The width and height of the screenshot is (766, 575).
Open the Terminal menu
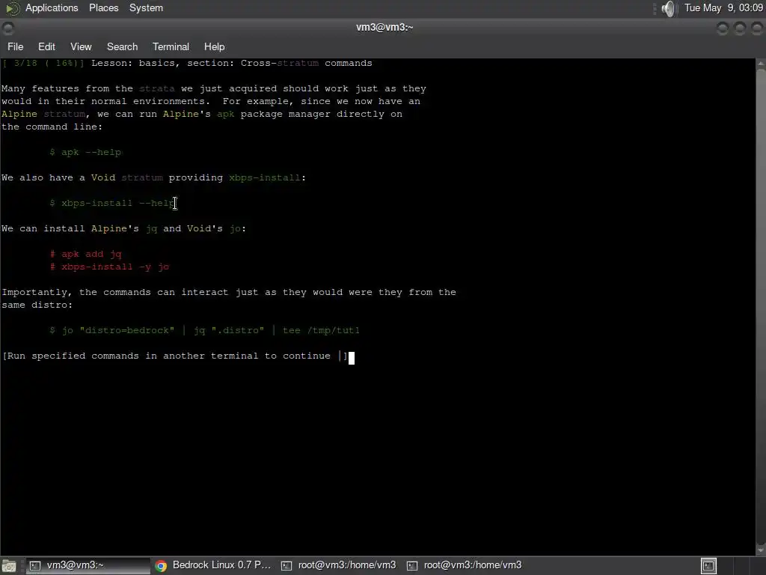tap(171, 46)
